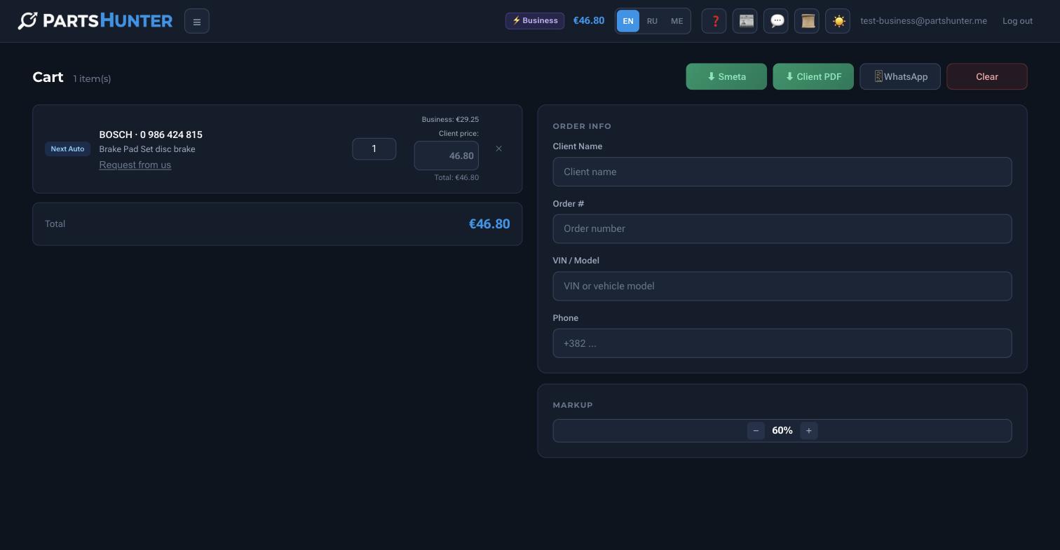Switch language to ME

tap(677, 21)
